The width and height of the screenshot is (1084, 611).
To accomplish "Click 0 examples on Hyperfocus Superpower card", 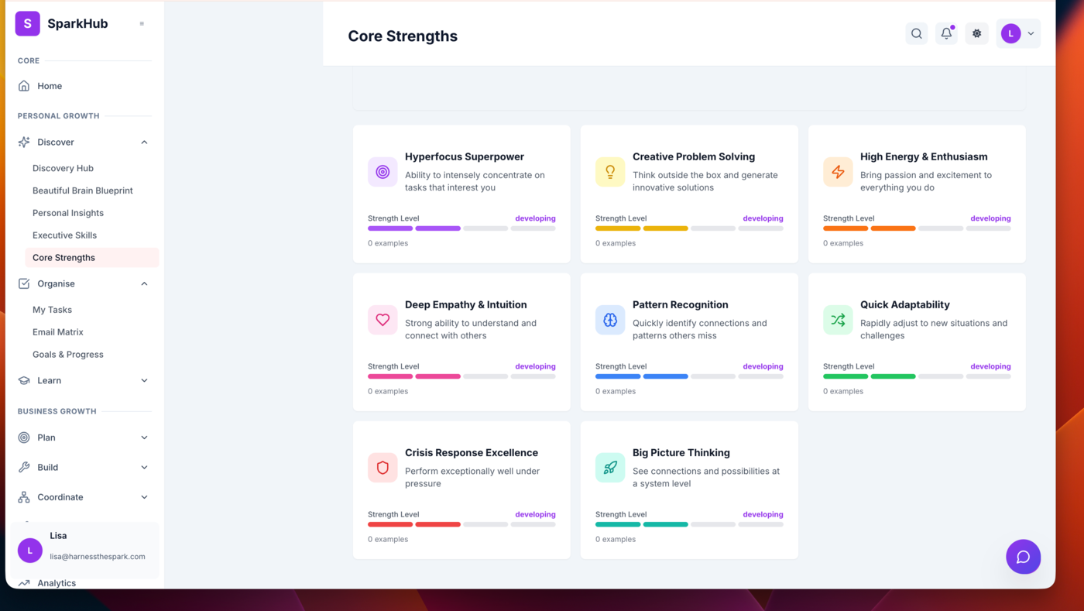I will tap(388, 243).
